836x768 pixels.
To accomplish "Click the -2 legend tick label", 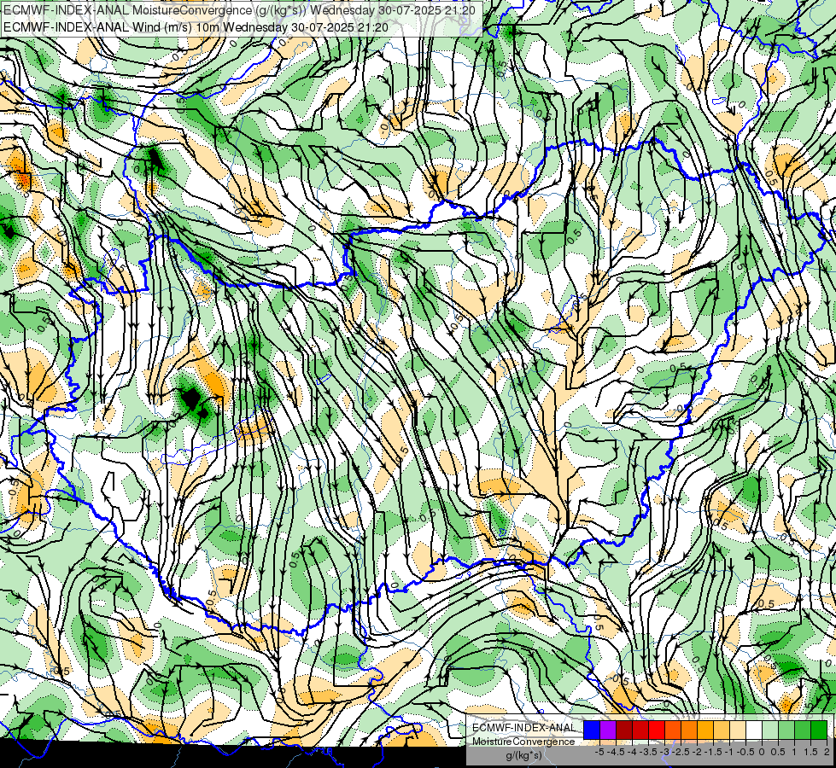I will (698, 752).
